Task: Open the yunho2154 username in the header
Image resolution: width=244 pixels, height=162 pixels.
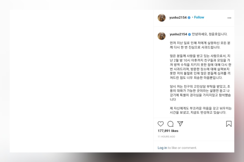Action: coord(178,18)
